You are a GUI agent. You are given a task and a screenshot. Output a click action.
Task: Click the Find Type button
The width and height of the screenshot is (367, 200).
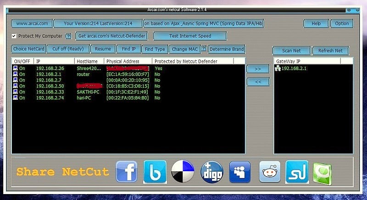[x=155, y=49]
